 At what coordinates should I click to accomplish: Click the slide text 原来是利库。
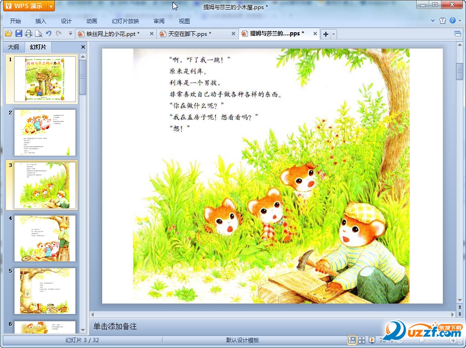click(188, 71)
